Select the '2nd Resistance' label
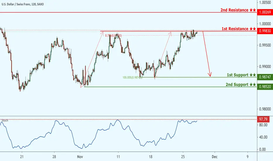Screen dimensions: 273x161 click(238, 10)
